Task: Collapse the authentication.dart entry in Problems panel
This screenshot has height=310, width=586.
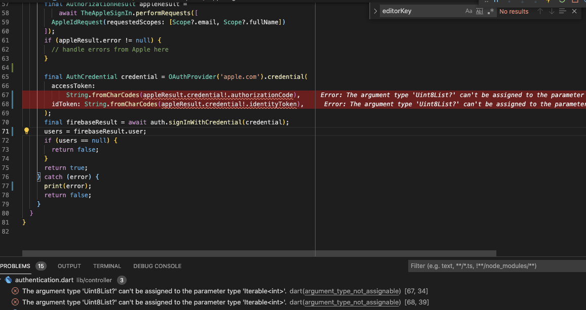Action: click(x=3, y=280)
